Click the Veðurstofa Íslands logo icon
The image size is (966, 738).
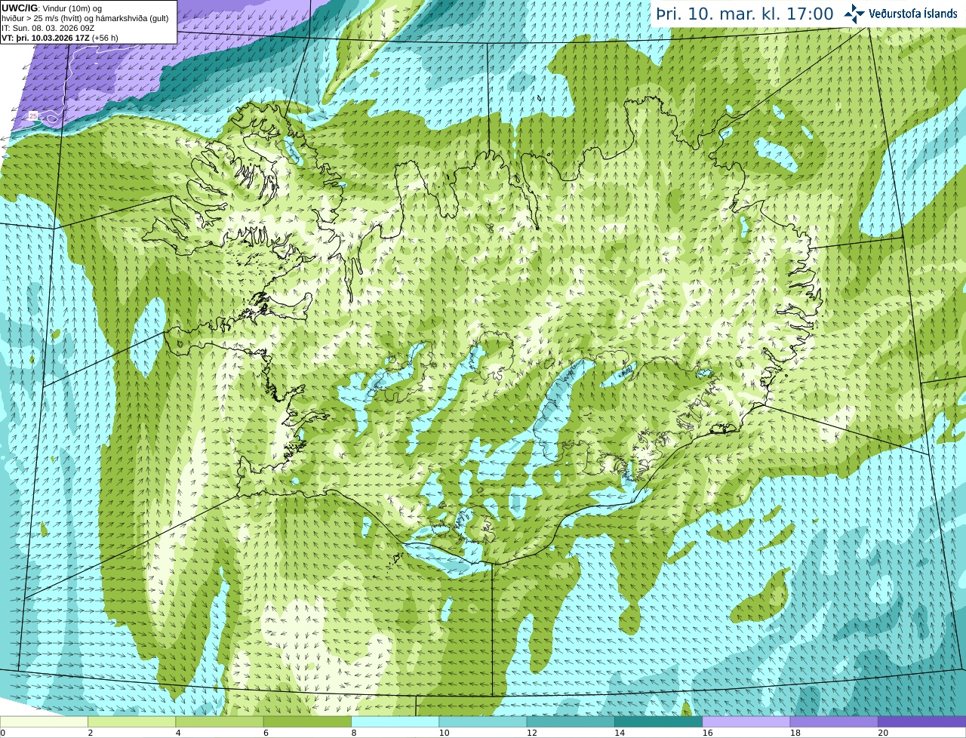pos(854,14)
